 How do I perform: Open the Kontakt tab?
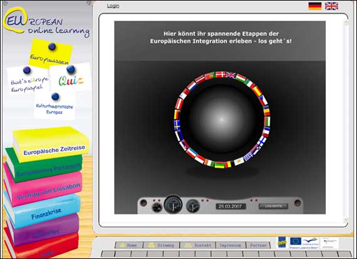[198, 245]
